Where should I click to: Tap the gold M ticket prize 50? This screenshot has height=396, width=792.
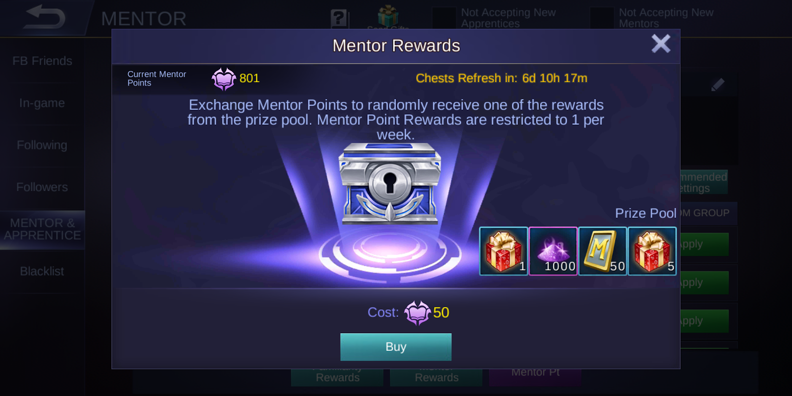click(603, 251)
